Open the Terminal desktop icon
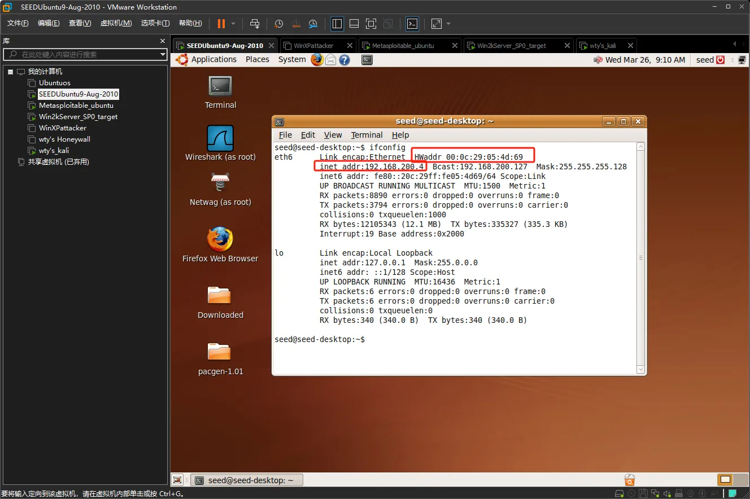This screenshot has width=750, height=499. click(220, 92)
